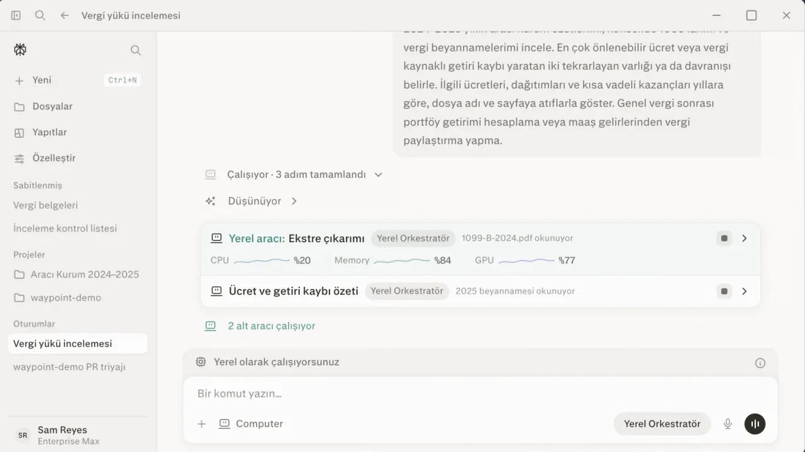Screen dimensions: 805x452
Task: Open the Computer tool selector
Action: pos(251,424)
